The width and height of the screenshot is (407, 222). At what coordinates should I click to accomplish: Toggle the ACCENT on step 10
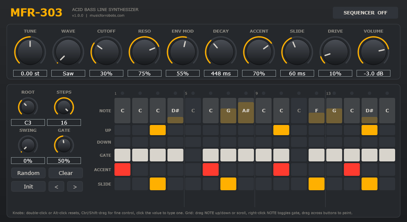click(x=282, y=169)
